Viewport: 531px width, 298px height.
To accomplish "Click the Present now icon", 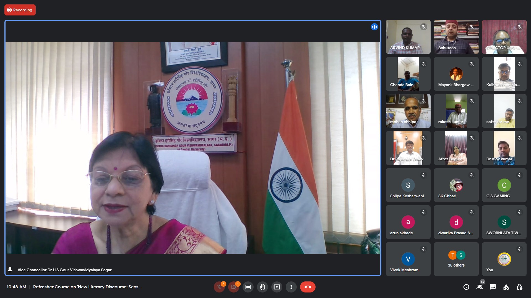I will (277, 287).
